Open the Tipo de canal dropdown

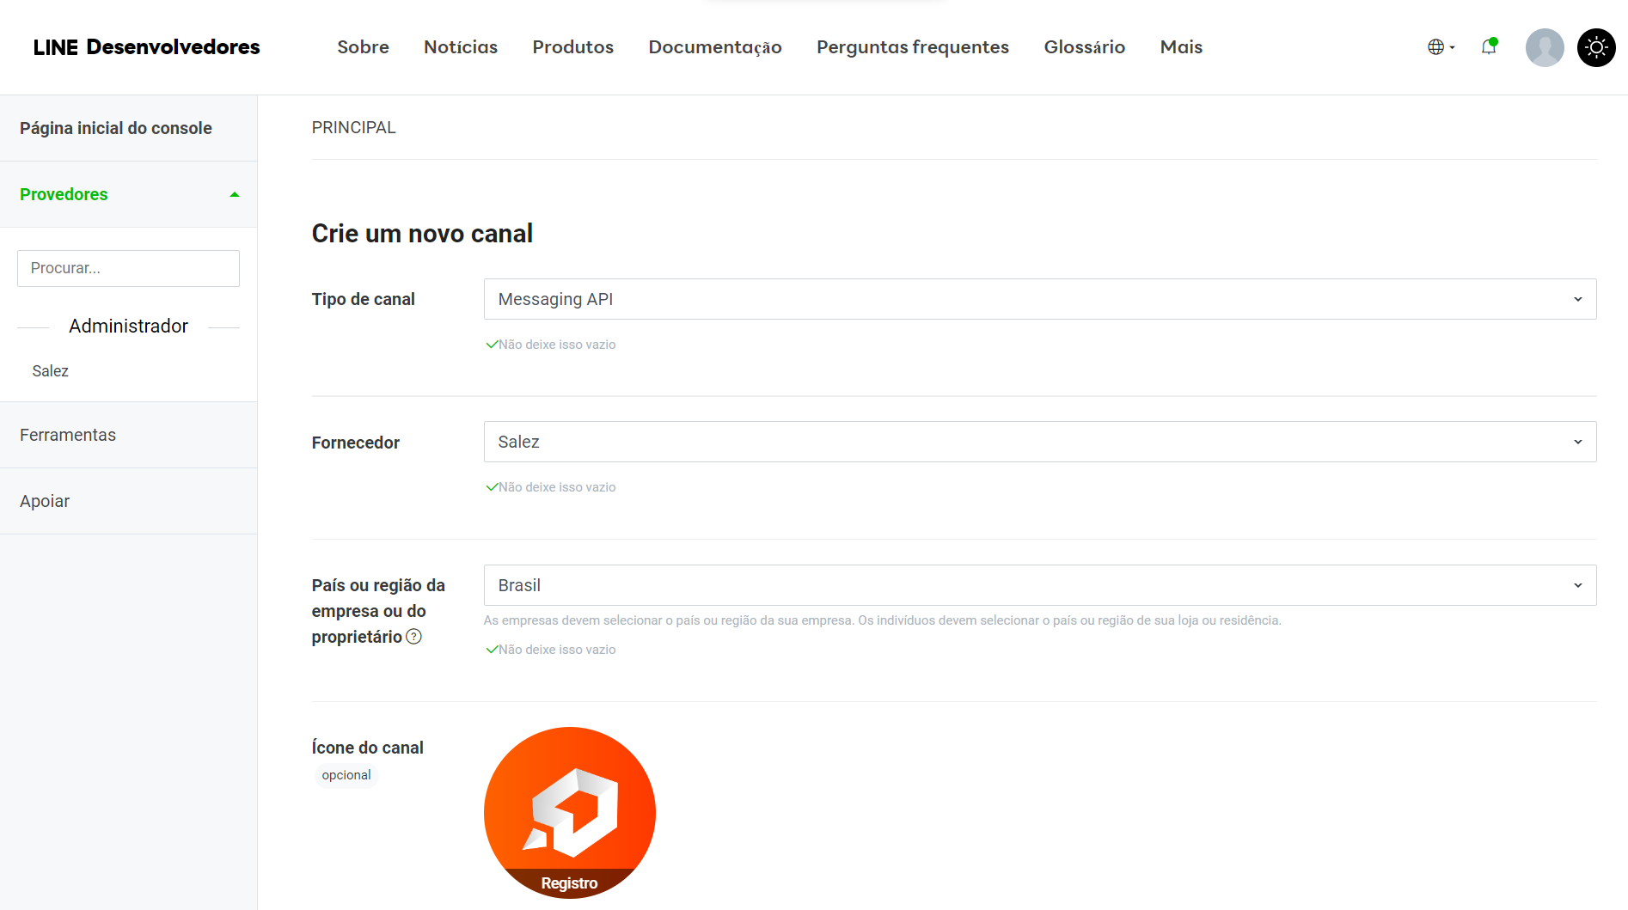tap(1040, 299)
